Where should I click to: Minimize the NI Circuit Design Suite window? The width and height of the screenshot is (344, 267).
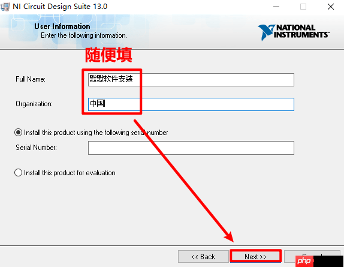pyautogui.click(x=276, y=7)
